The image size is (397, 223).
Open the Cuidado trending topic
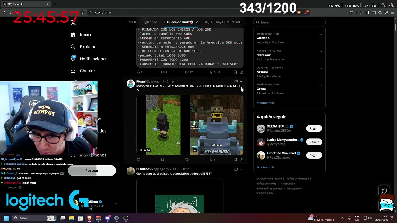point(263,38)
